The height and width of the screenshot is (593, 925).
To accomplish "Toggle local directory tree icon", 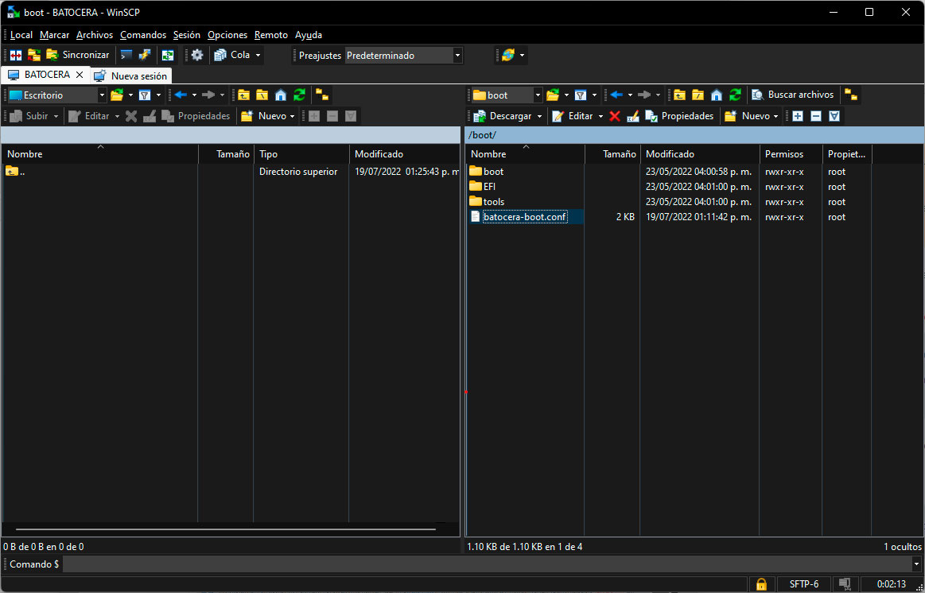I will pyautogui.click(x=322, y=95).
